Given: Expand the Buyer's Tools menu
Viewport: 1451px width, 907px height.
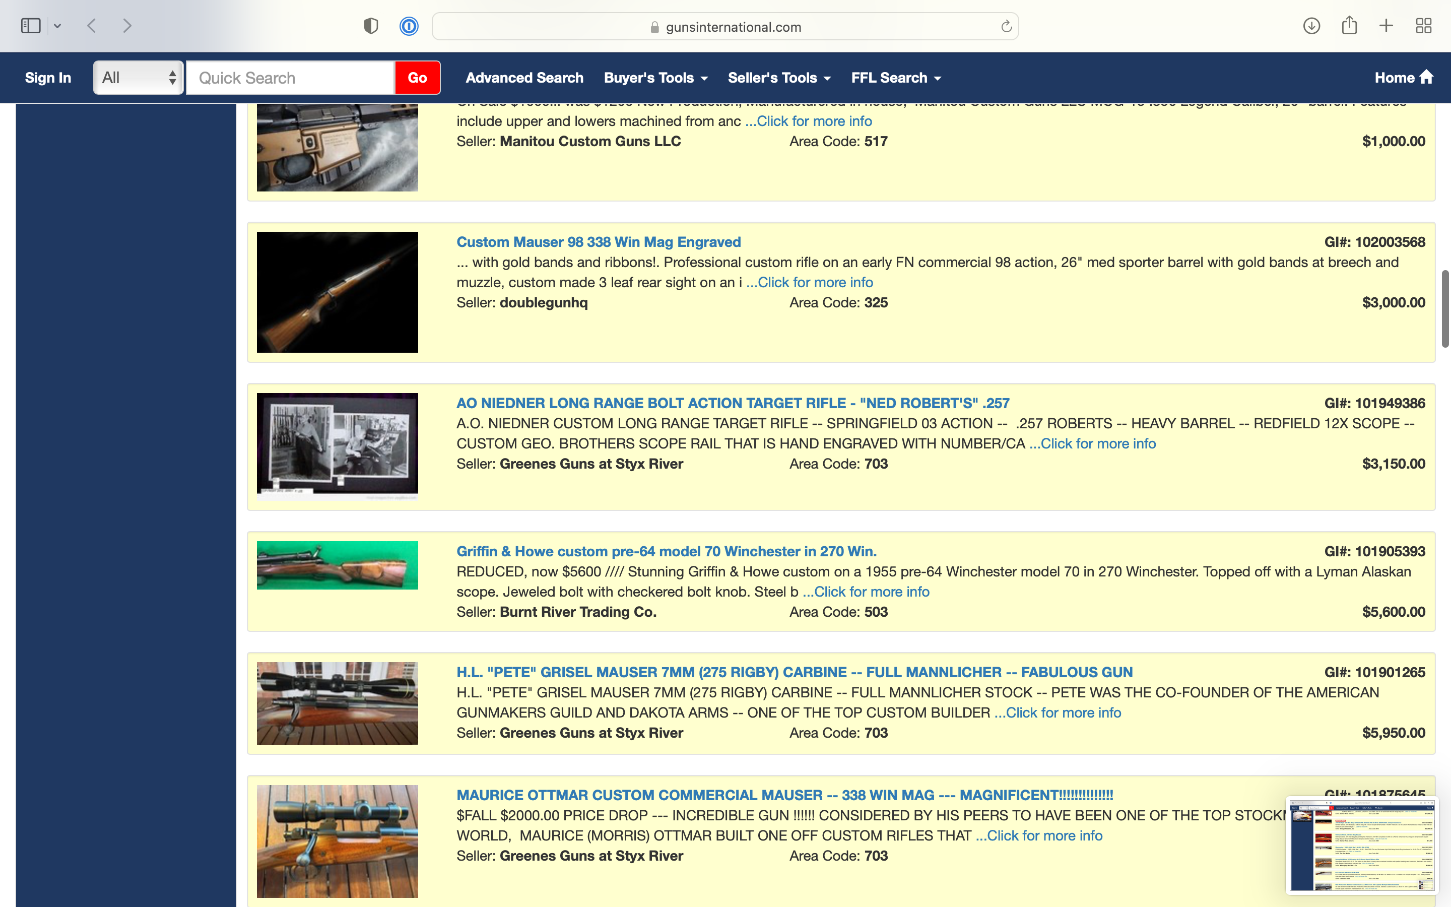Looking at the screenshot, I should pyautogui.click(x=656, y=78).
